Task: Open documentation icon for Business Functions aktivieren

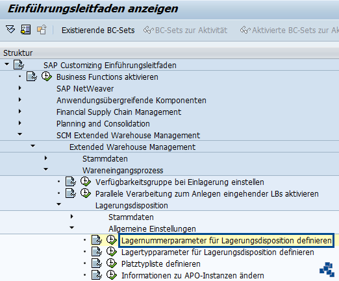Action: pyautogui.click(x=32, y=77)
